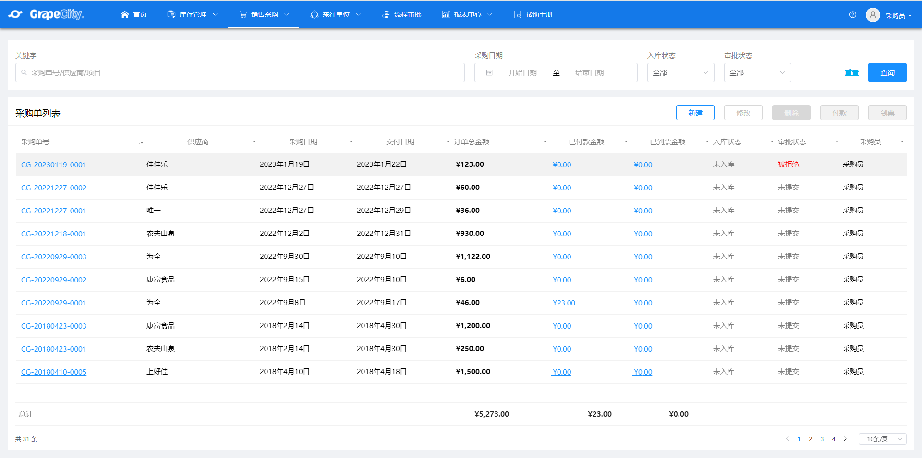The width and height of the screenshot is (922, 458).
Task: Open the 库存管理 menu
Action: tap(192, 14)
